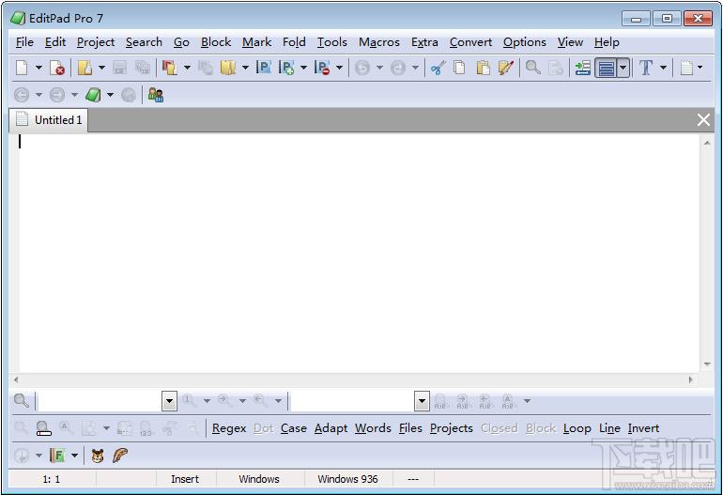Click the Paste clipboard icon
Screen dimensions: 723x495
tap(483, 68)
